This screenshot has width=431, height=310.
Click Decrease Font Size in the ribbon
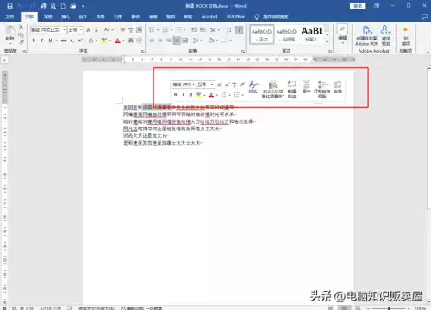(97, 30)
